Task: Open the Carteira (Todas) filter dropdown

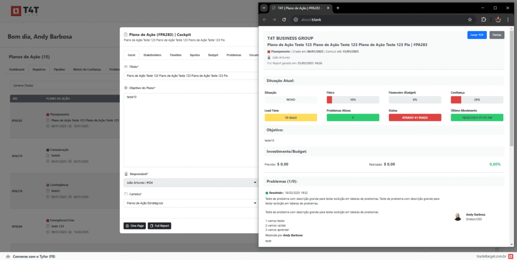Action: coord(66,85)
